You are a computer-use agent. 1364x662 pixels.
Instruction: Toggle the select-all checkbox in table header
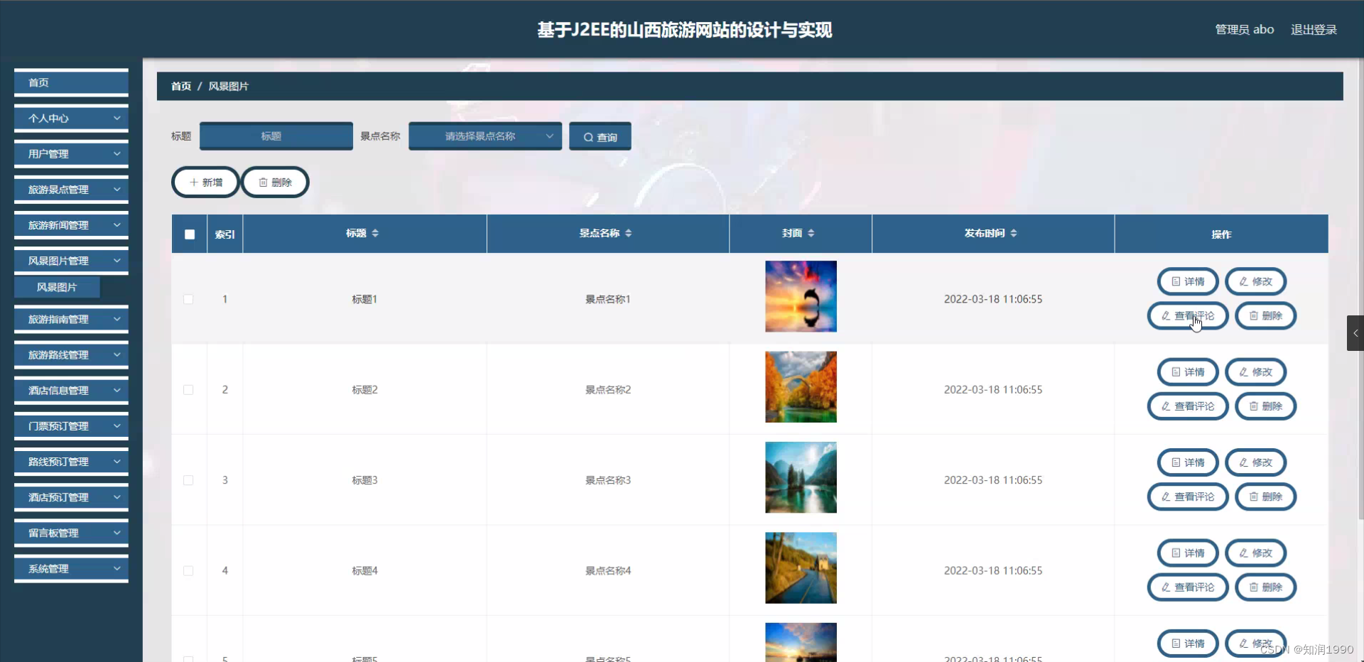pos(189,234)
